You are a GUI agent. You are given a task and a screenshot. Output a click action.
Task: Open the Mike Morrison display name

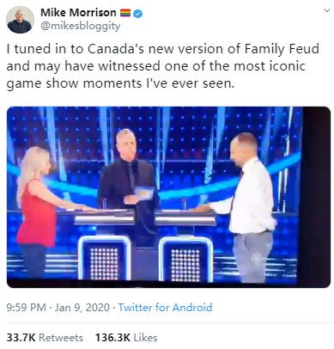[x=78, y=13]
